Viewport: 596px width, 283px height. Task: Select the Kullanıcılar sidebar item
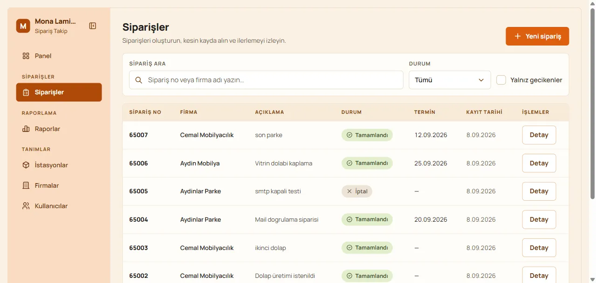[x=59, y=206]
